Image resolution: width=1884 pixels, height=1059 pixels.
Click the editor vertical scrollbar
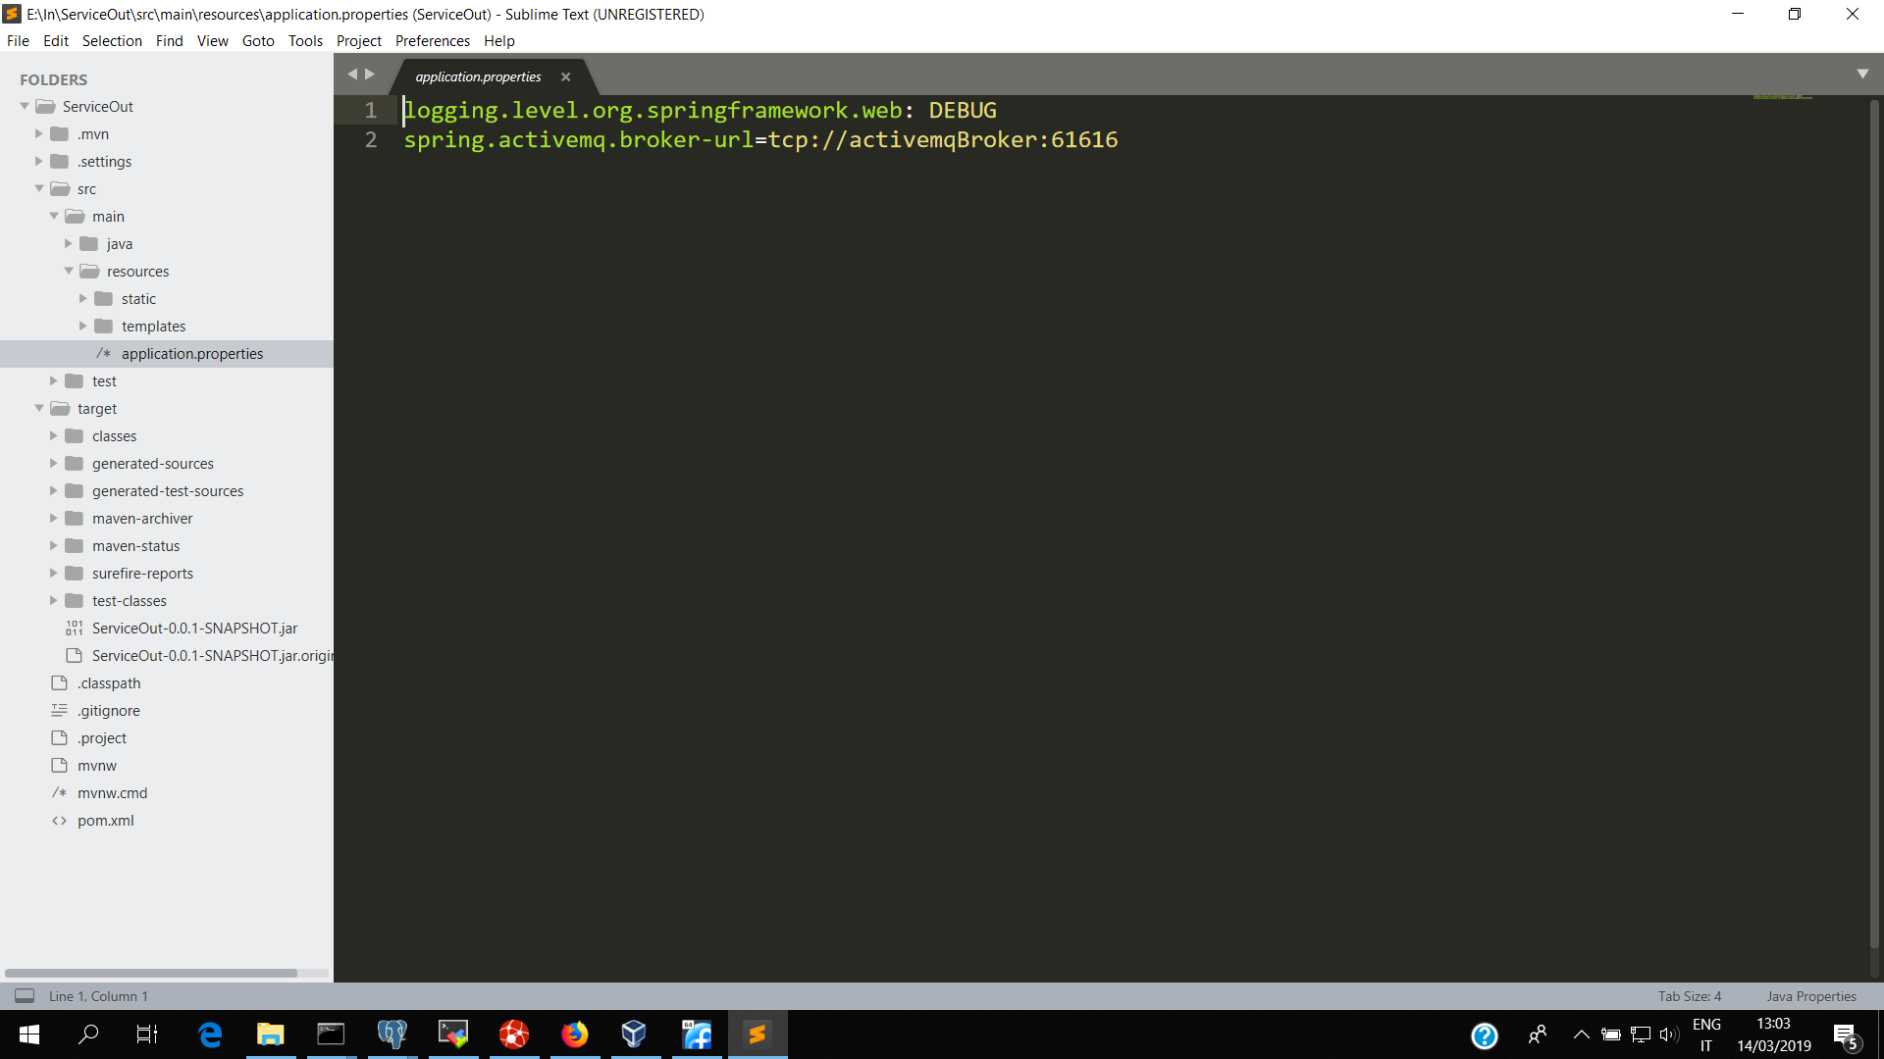(x=1874, y=525)
